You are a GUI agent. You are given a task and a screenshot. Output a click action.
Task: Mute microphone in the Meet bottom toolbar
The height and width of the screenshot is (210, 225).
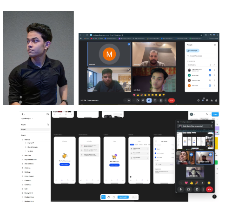click(129, 100)
